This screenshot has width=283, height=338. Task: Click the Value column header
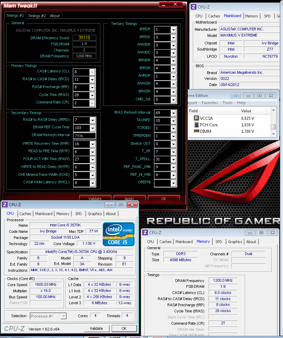point(253,111)
